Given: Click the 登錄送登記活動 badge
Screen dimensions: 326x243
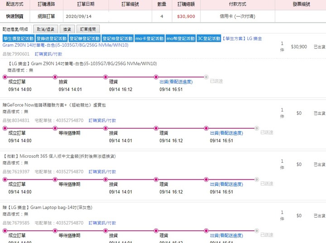Looking at the screenshot, I should (52, 39).
